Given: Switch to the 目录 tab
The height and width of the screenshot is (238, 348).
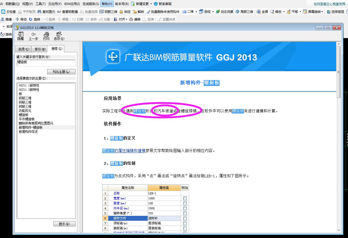Looking at the screenshot, I should tap(24, 49).
